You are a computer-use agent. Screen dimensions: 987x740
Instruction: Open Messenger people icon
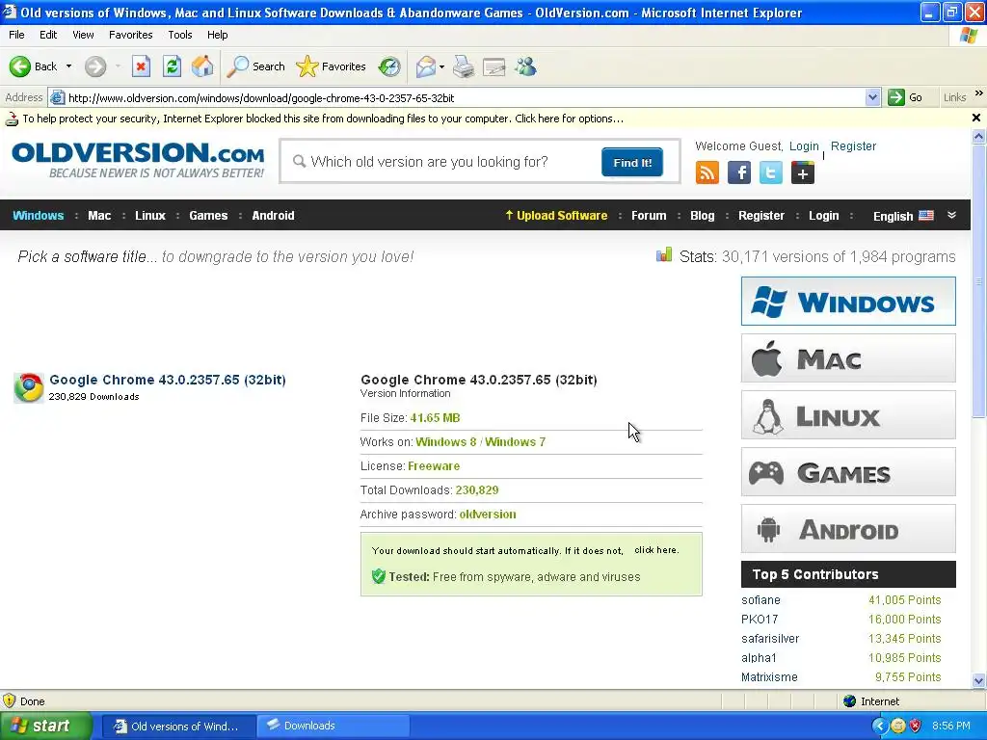tap(525, 66)
